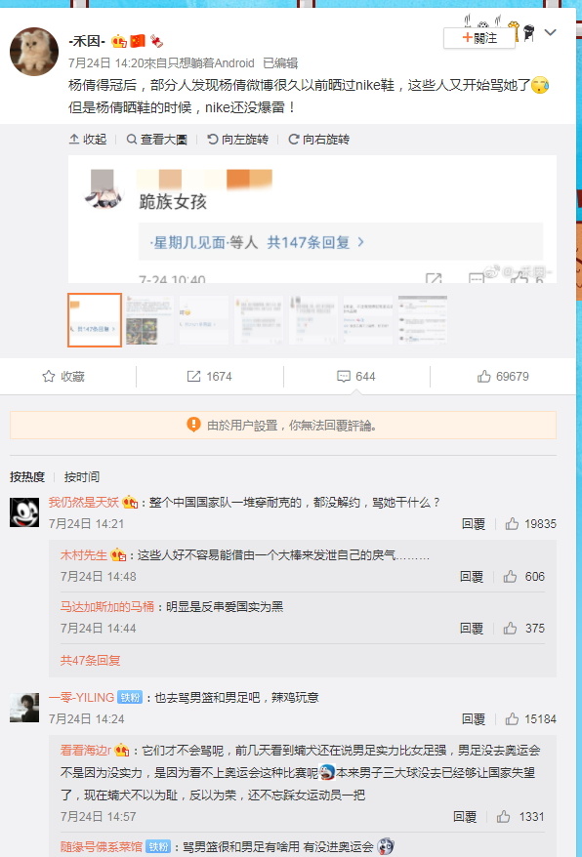The image size is (582, 857).
Task: View large image via 查看大图
Action: tap(156, 140)
